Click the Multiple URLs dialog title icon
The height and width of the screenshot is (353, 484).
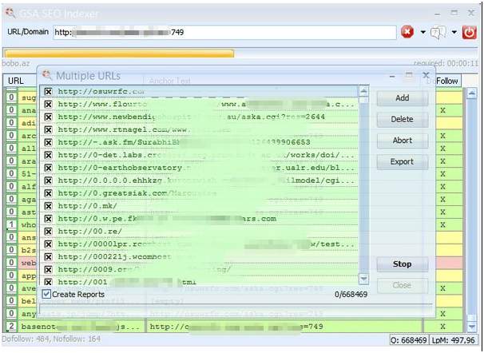click(x=47, y=75)
